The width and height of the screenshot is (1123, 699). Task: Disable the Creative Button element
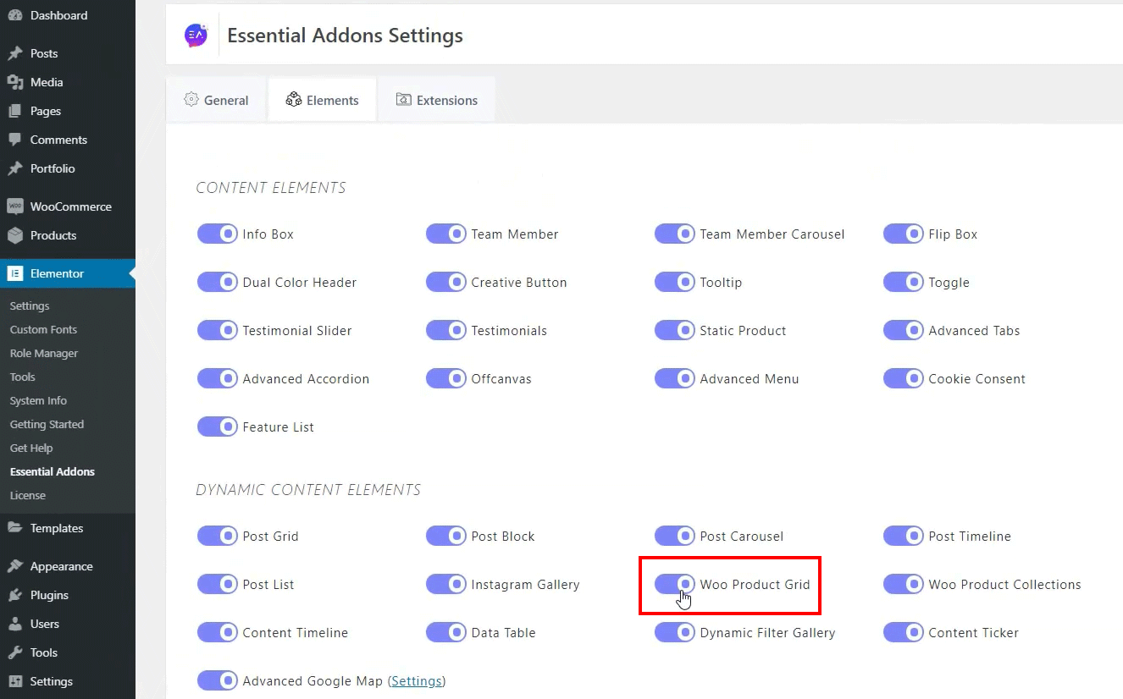click(446, 282)
